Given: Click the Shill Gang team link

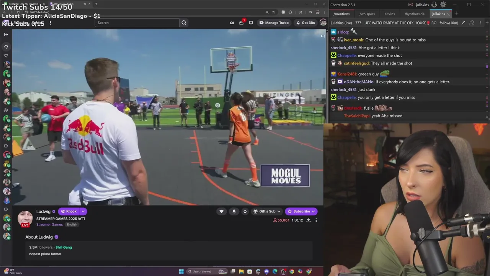Looking at the screenshot, I should click(x=64, y=247).
